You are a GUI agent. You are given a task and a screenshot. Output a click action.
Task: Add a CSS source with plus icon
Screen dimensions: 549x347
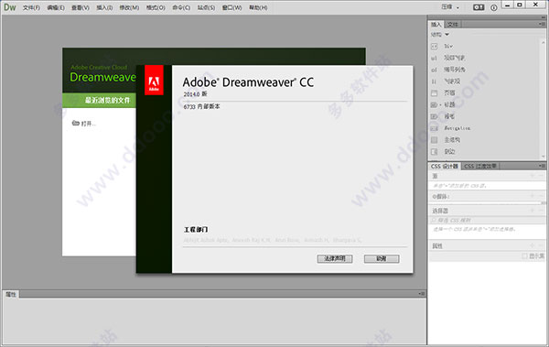coord(533,176)
